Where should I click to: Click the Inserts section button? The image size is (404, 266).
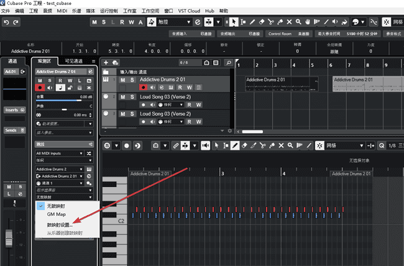coord(15,110)
